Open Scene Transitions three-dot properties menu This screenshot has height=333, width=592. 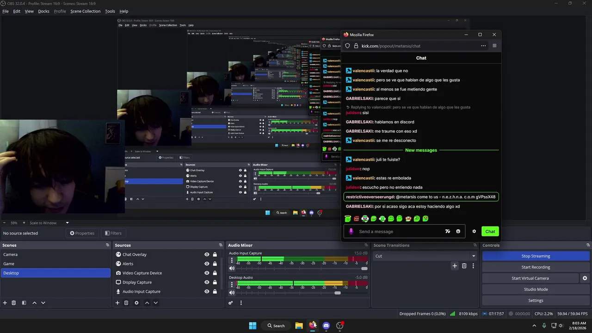[473, 266]
